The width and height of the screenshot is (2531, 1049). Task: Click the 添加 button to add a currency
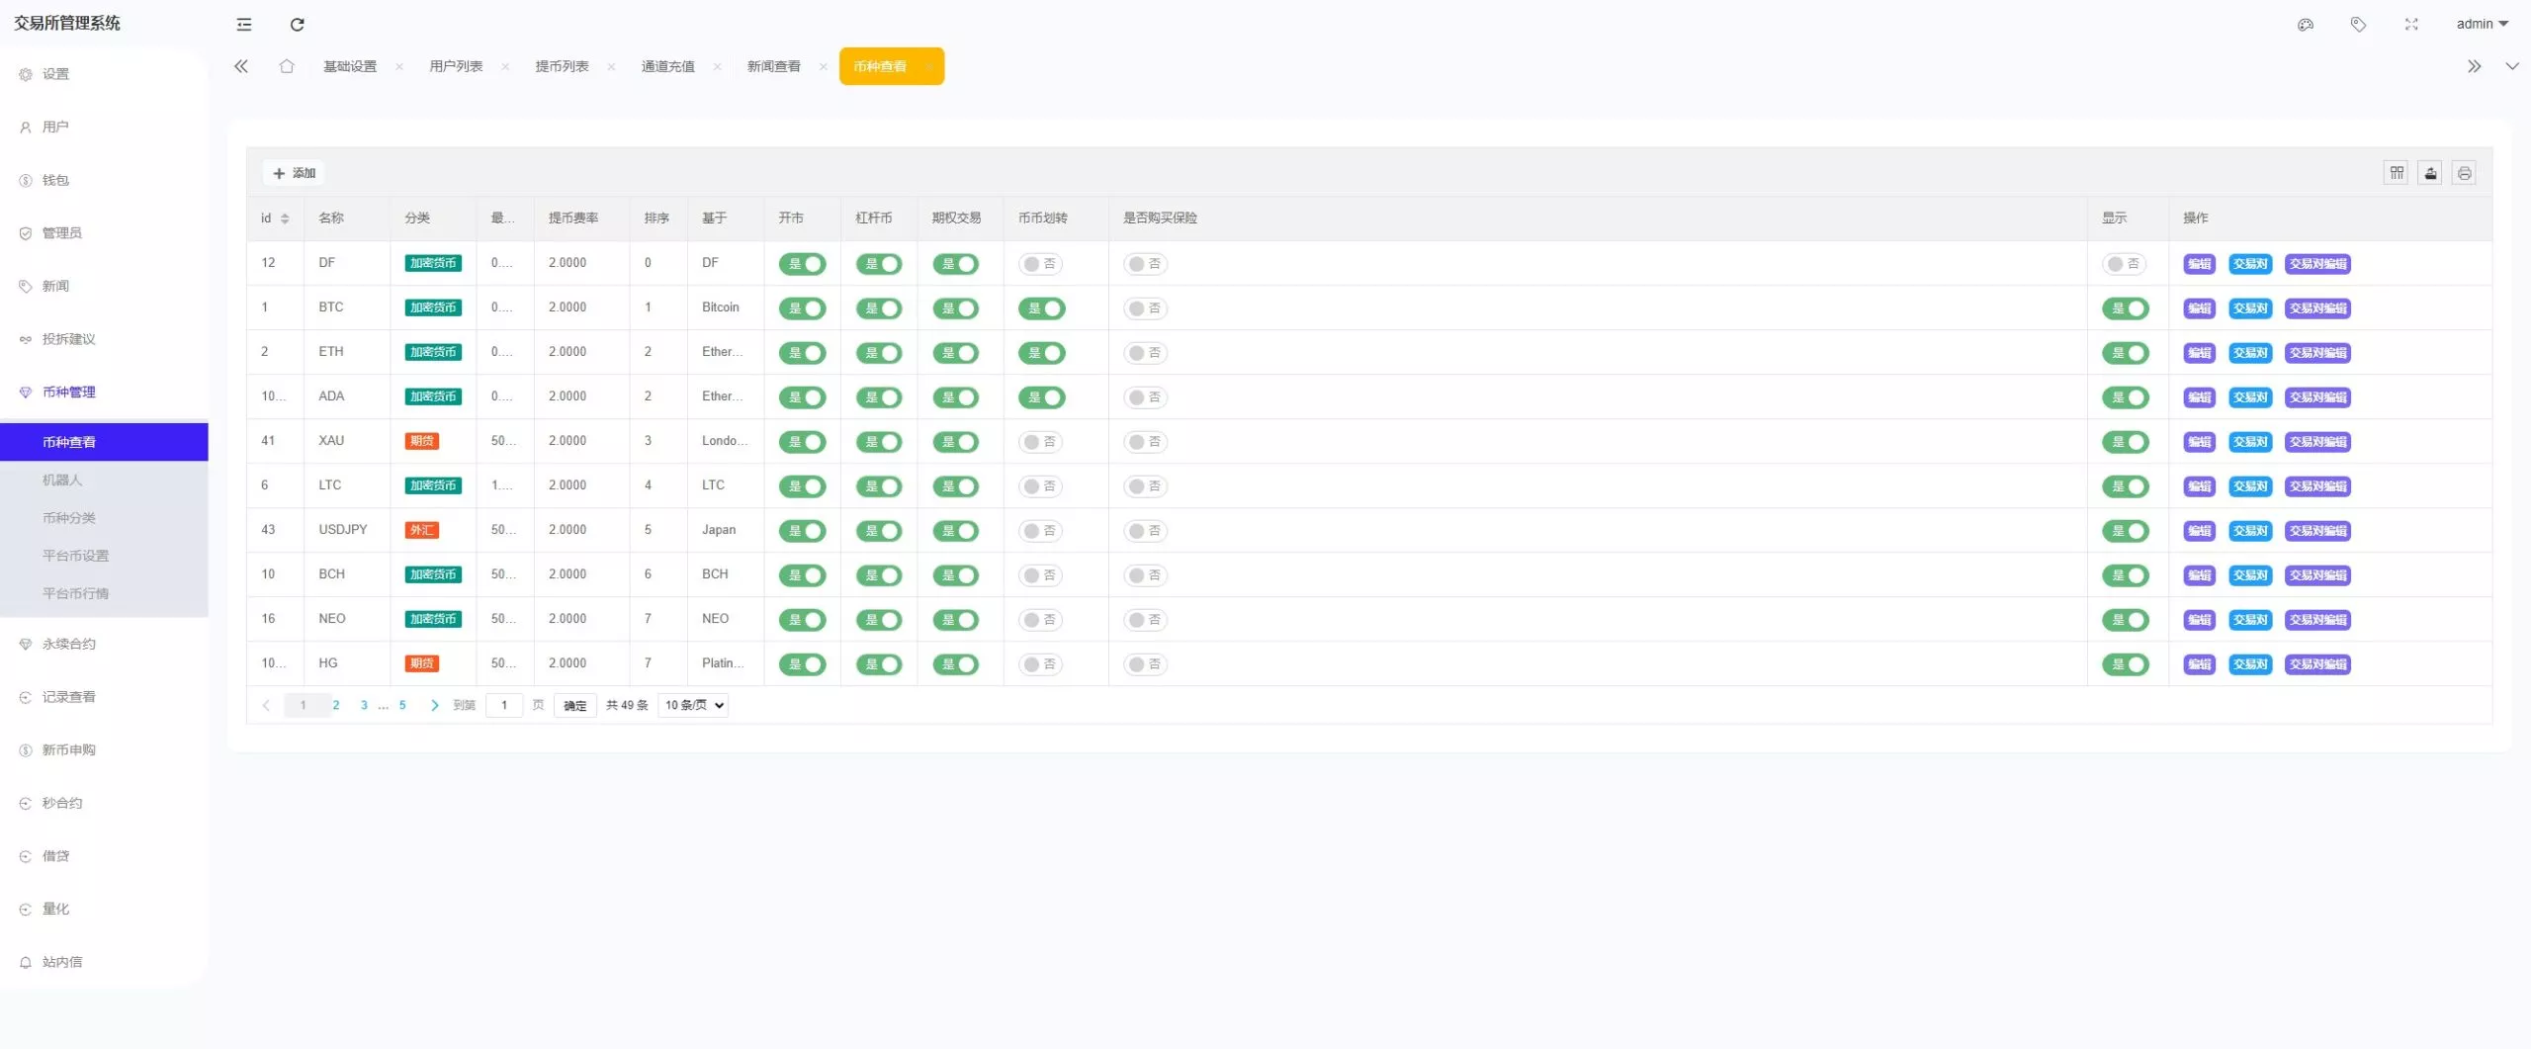(x=294, y=172)
